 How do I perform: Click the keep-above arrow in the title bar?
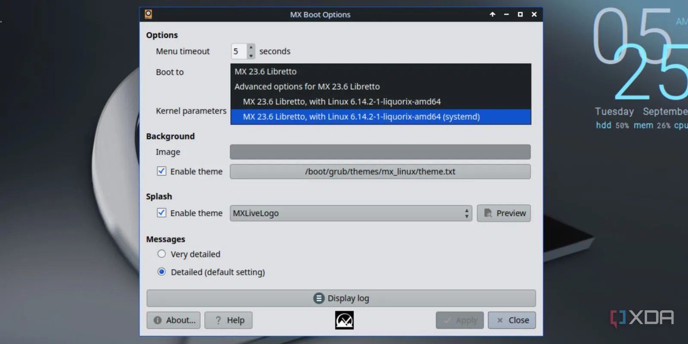[492, 14]
